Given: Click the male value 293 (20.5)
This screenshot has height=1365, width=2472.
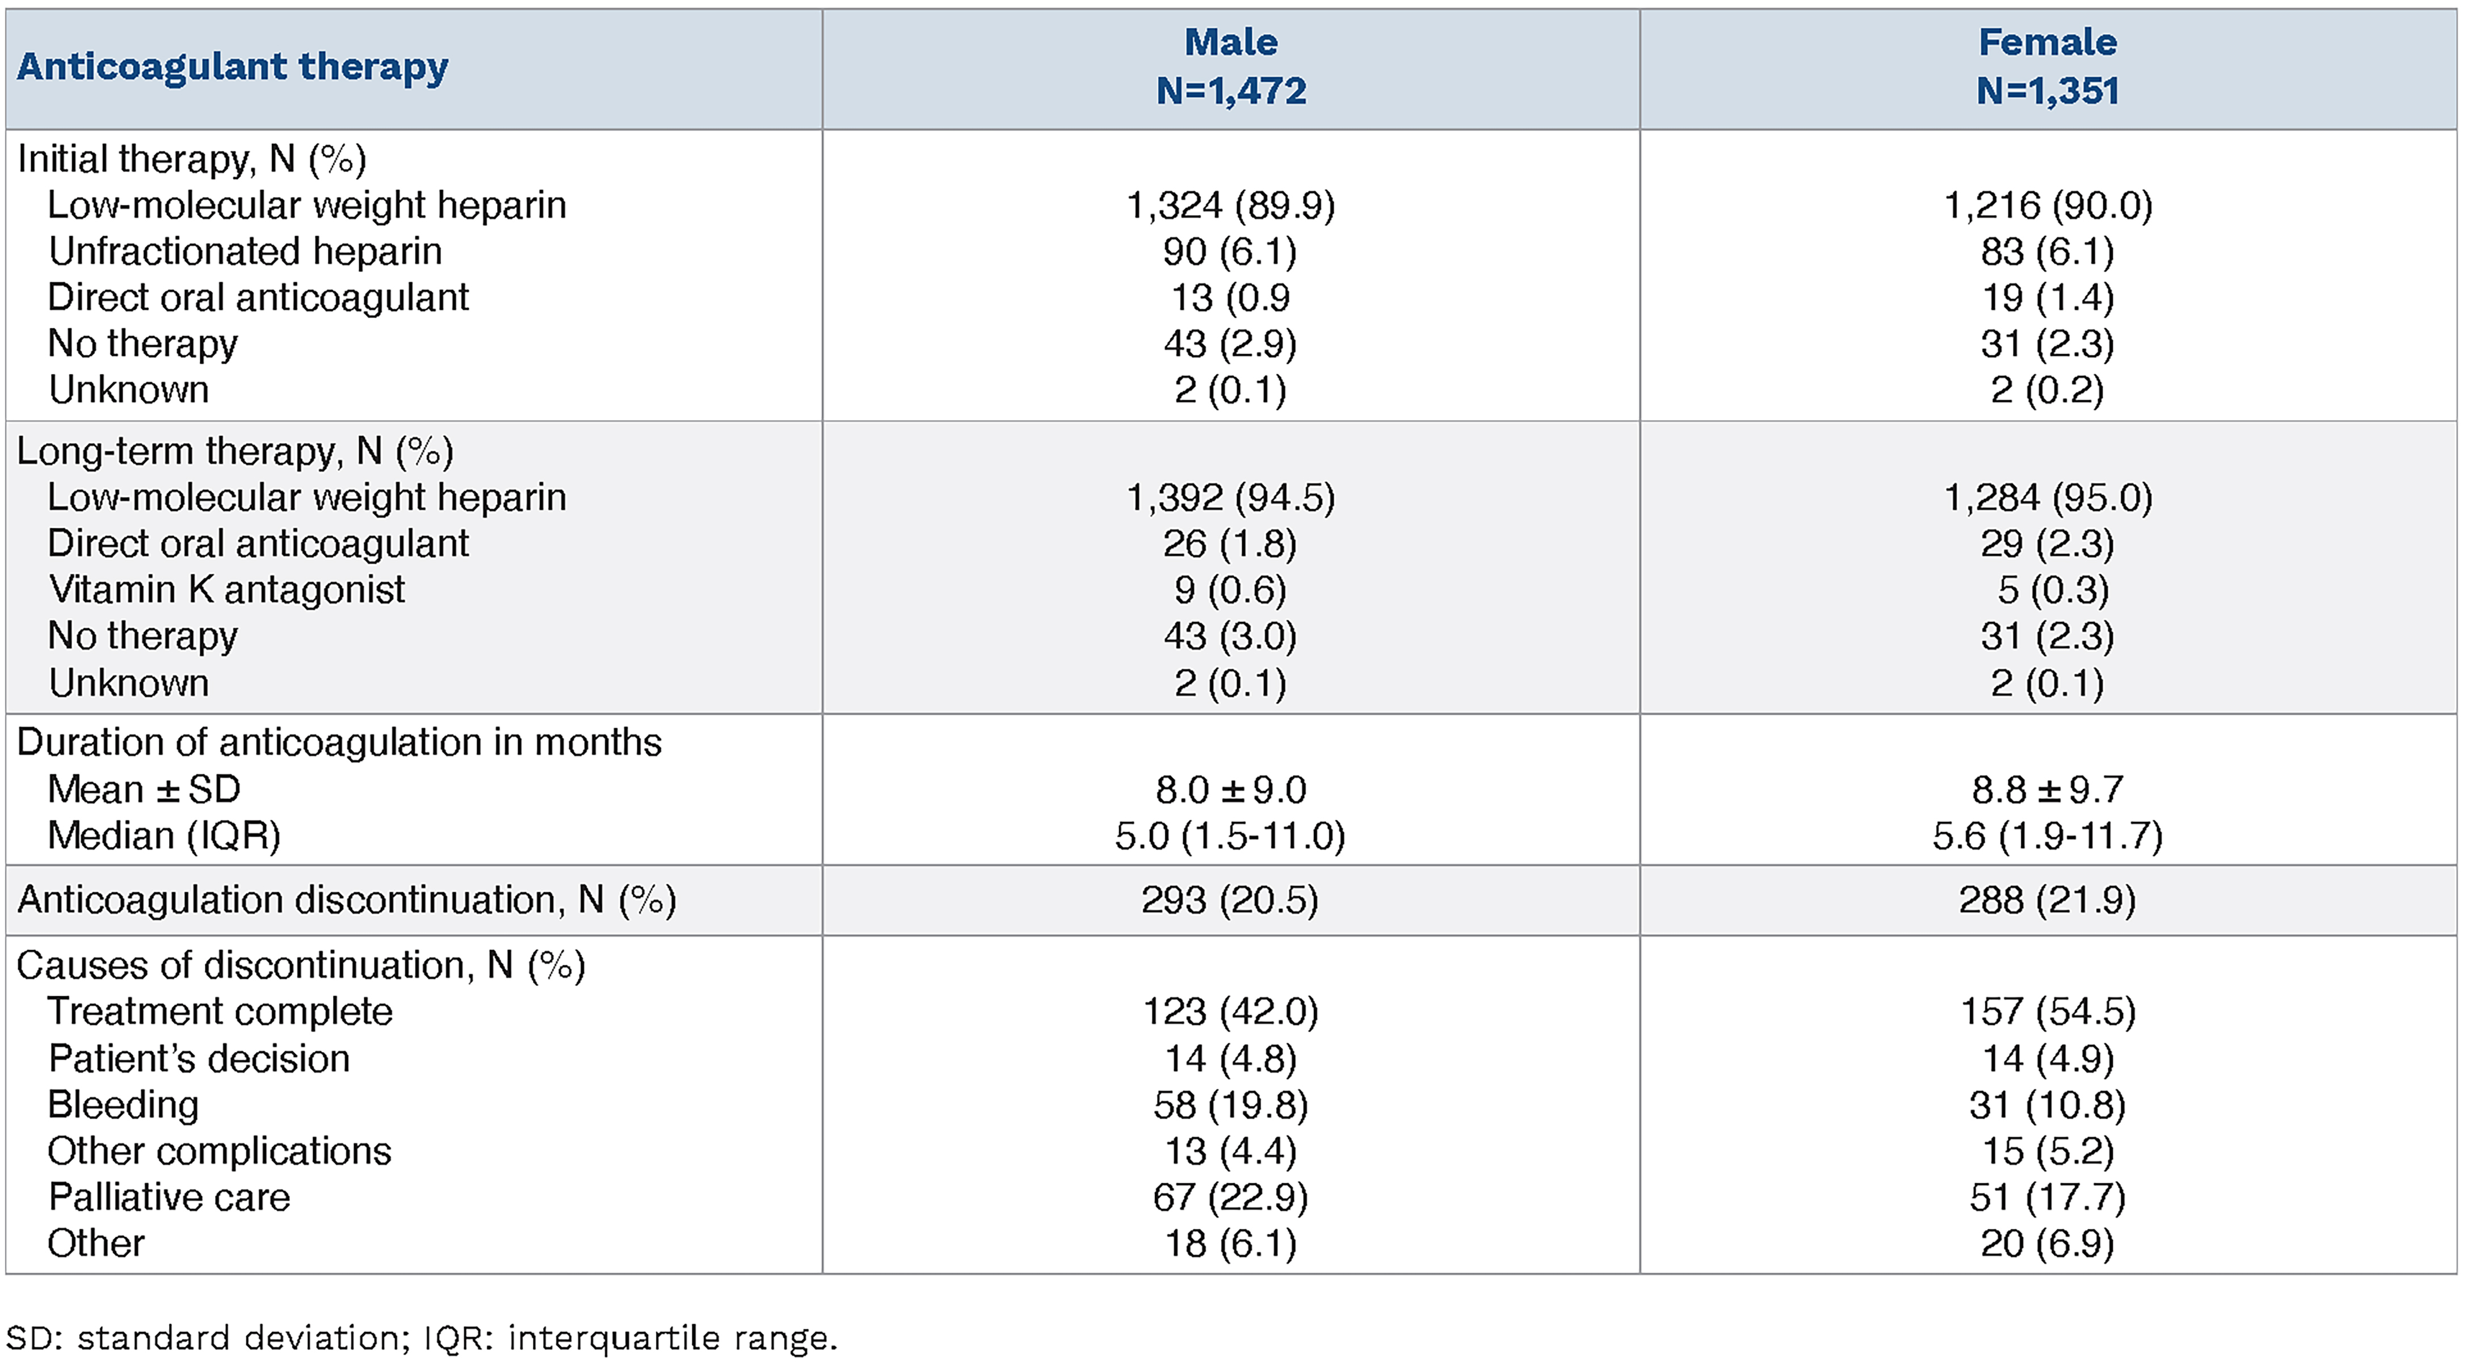Looking at the screenshot, I should tap(1229, 900).
